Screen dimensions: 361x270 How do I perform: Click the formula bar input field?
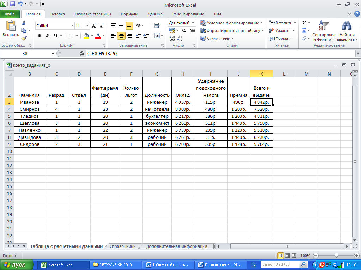click(x=221, y=53)
